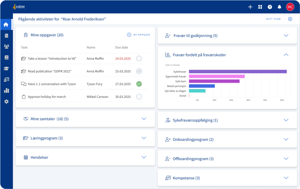Select the handbook icon in the sidebar
The height and width of the screenshot is (189, 300).
coord(6,57)
